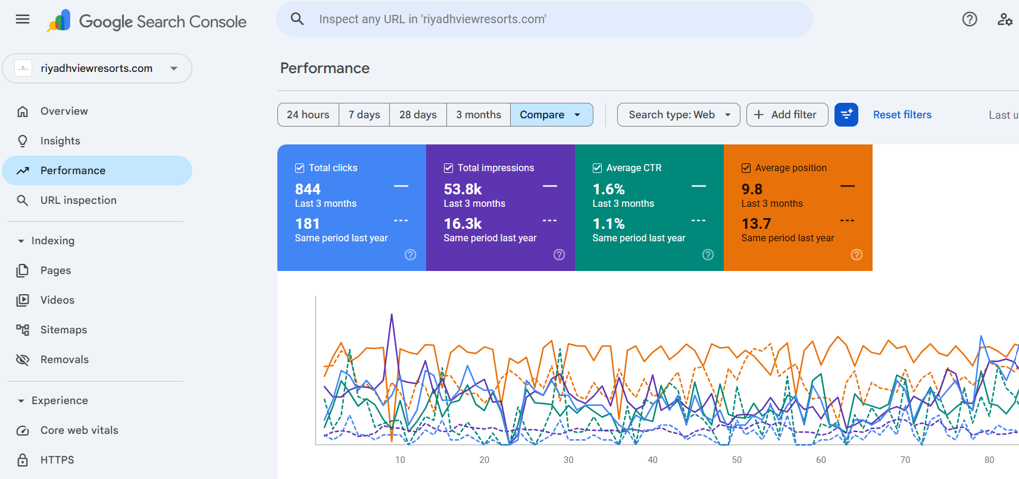Viewport: 1019px width, 479px height.
Task: Toggle the Total impressions checkbox
Action: pos(449,168)
